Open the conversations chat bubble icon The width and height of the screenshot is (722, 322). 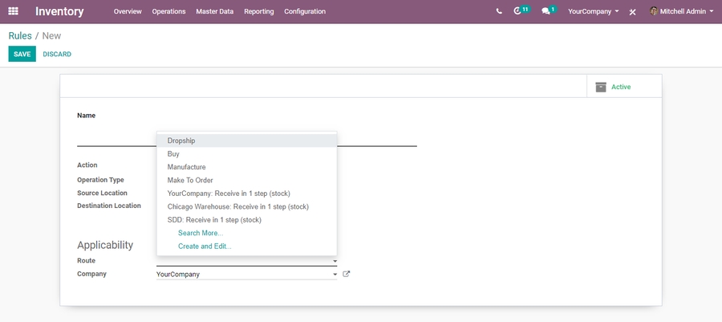[x=546, y=11]
